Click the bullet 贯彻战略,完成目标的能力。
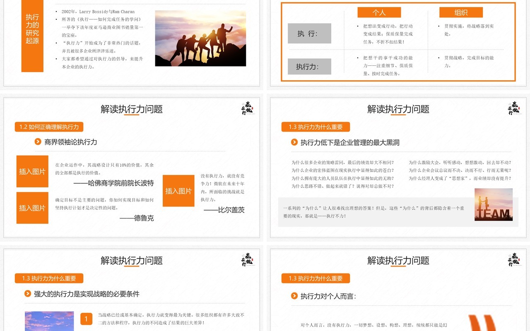Screen dimensions: 530x331 tap(469, 62)
